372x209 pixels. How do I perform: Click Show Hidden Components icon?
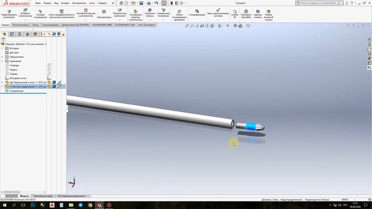click(135, 12)
